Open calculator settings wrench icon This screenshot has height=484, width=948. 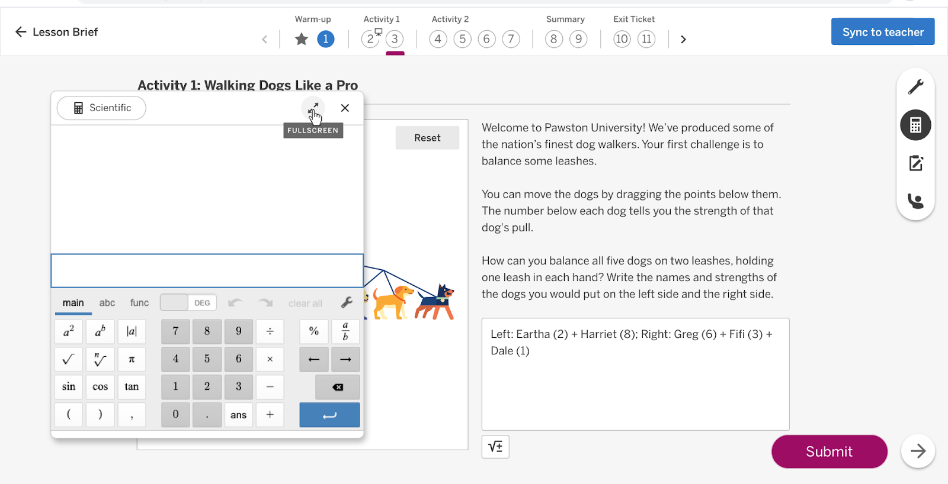347,303
